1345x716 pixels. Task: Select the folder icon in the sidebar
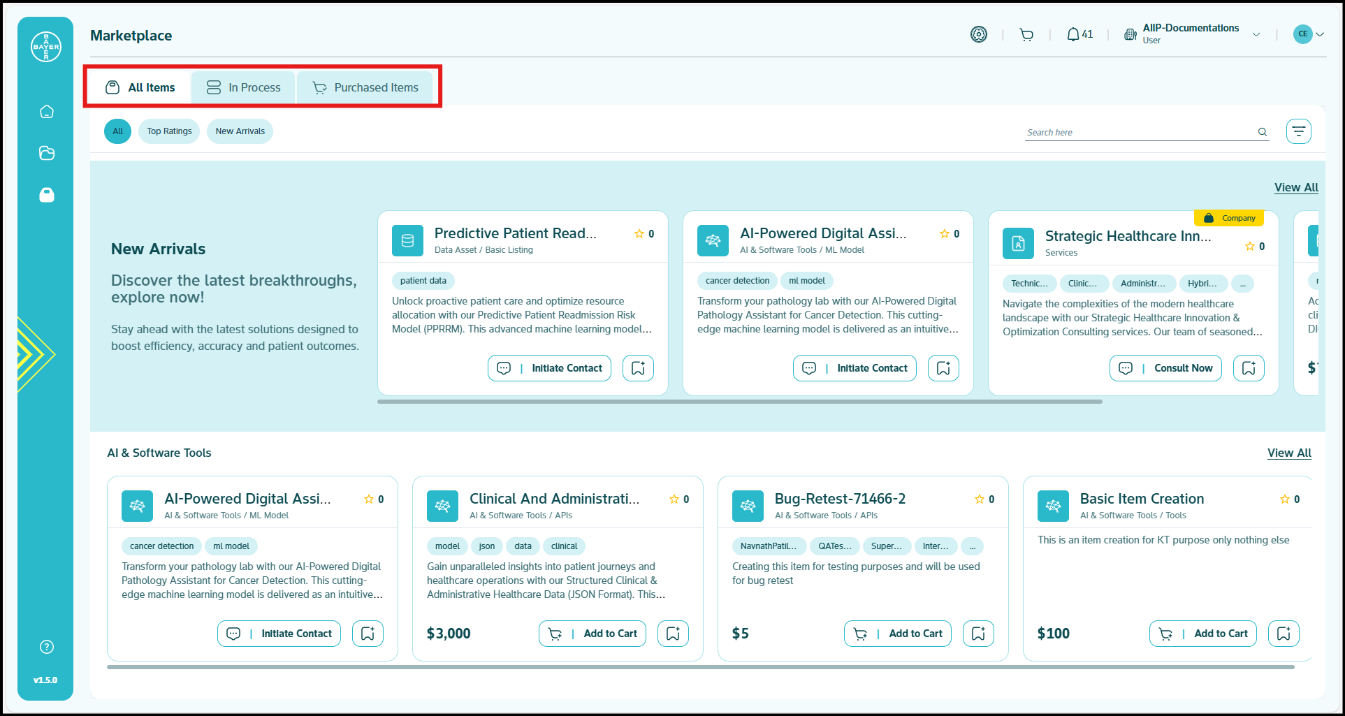(46, 153)
